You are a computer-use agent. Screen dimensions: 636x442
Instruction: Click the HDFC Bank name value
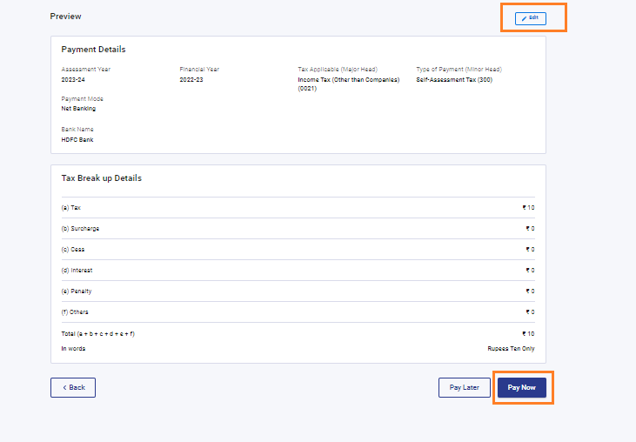click(x=77, y=139)
